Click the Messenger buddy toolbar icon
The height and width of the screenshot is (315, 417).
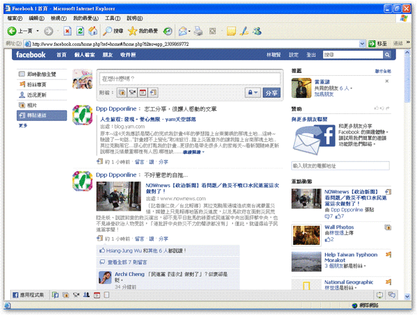[257, 31]
